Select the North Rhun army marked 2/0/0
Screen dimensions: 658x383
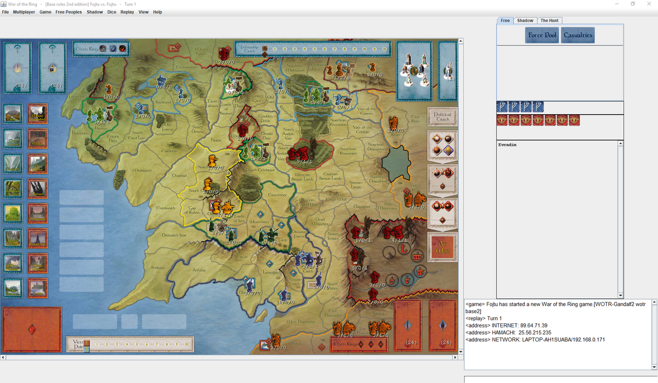[x=394, y=124]
